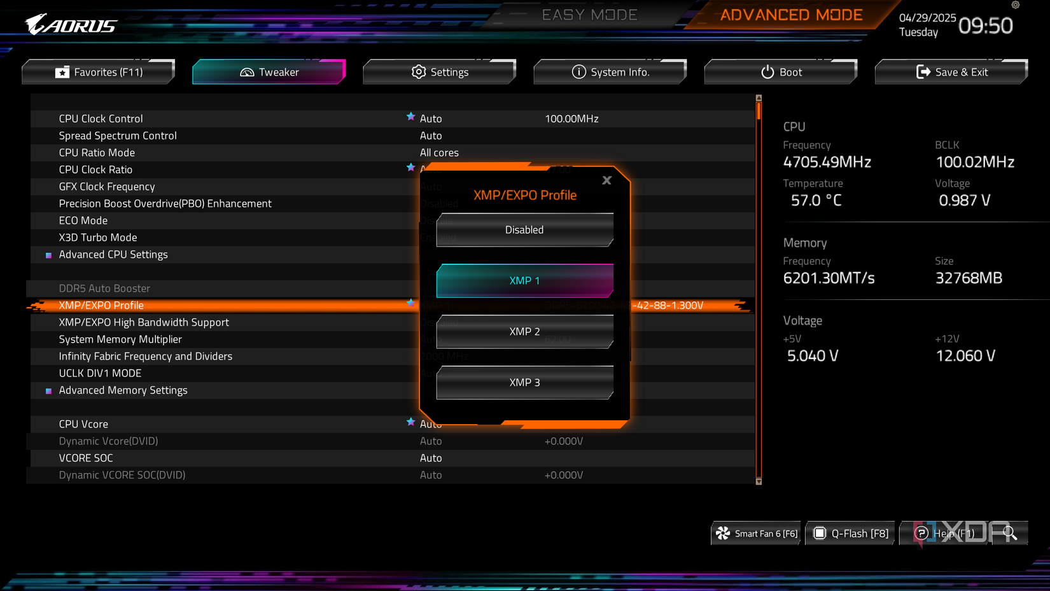Expand Advanced CPU Settings

pyautogui.click(x=113, y=254)
